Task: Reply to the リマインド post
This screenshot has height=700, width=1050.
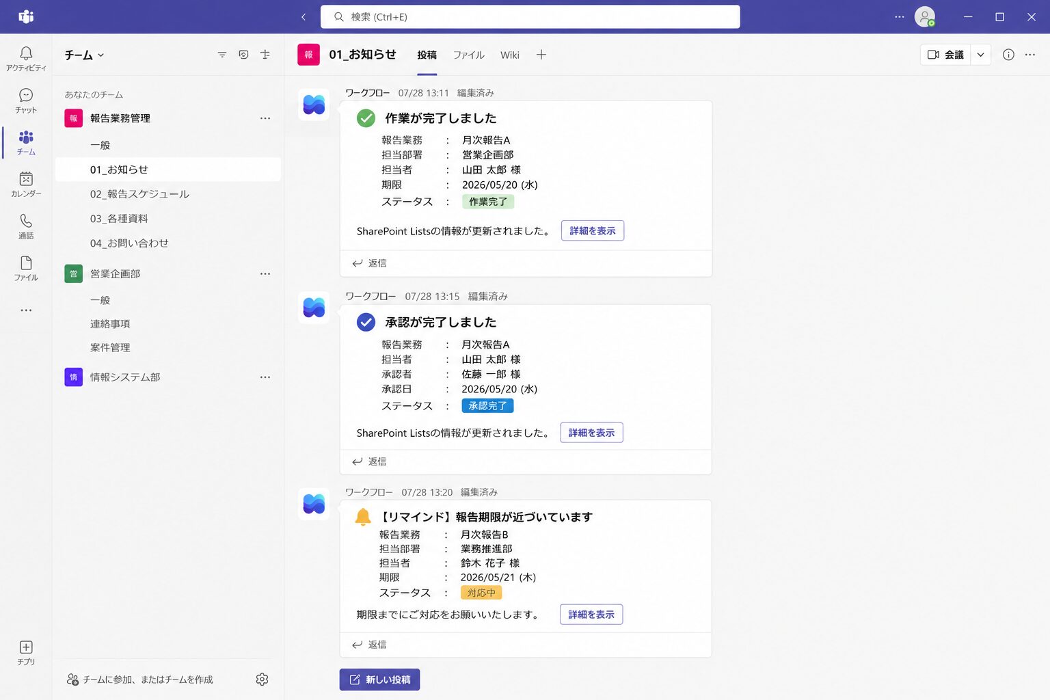Action: click(370, 645)
